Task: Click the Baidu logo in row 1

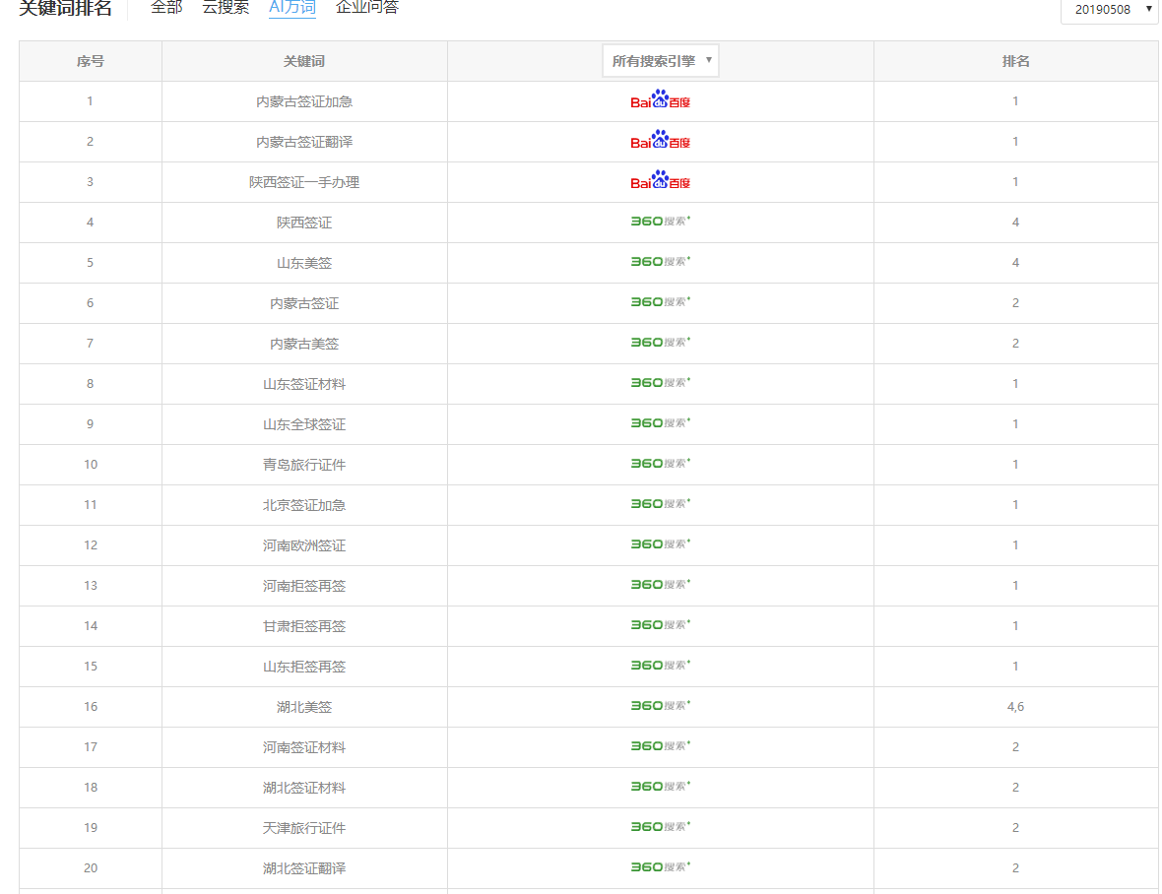Action: point(660,100)
